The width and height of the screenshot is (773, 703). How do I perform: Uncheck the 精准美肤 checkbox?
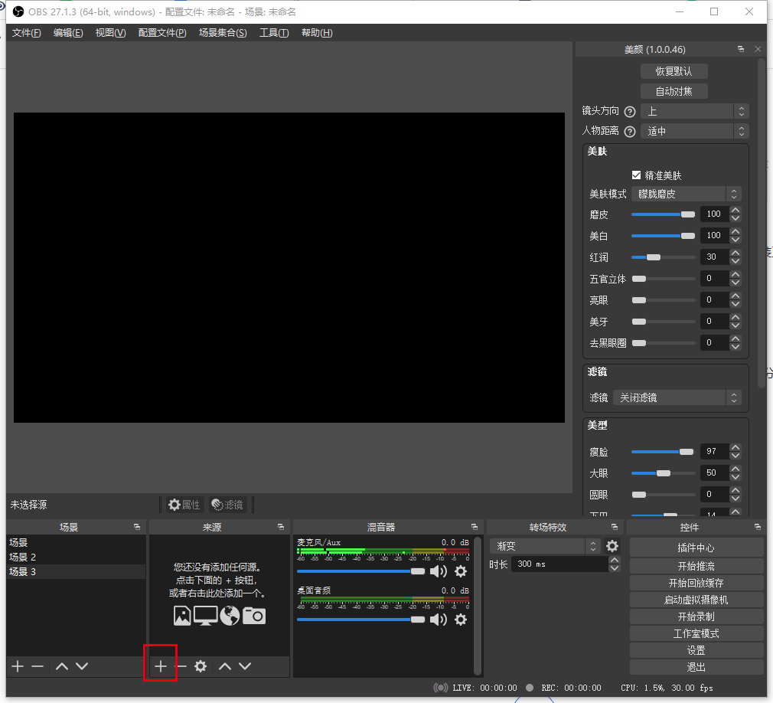[x=636, y=175]
